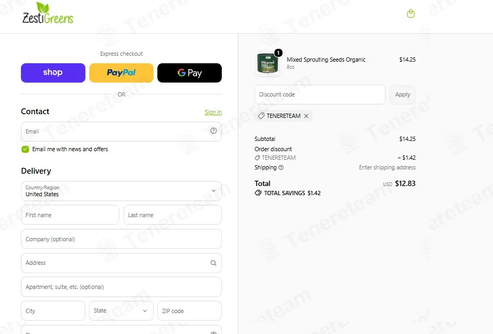Pay with Google Pay button
This screenshot has height=334, width=493.
[x=190, y=73]
